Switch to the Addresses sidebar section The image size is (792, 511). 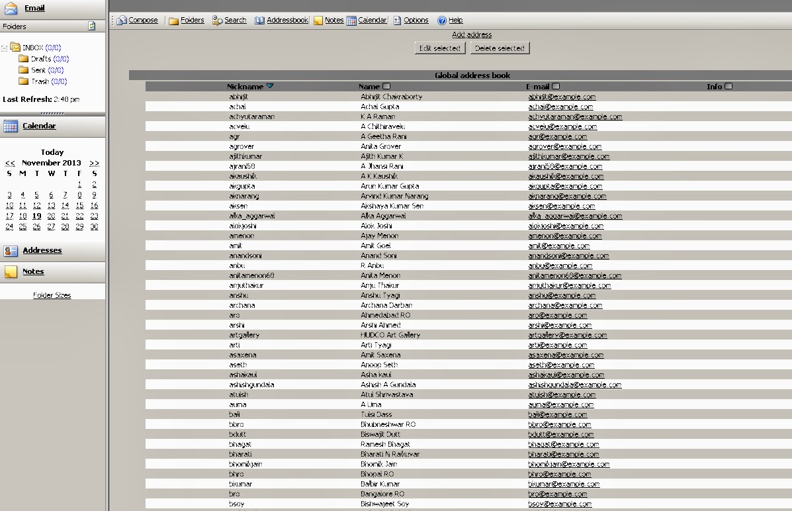point(42,250)
